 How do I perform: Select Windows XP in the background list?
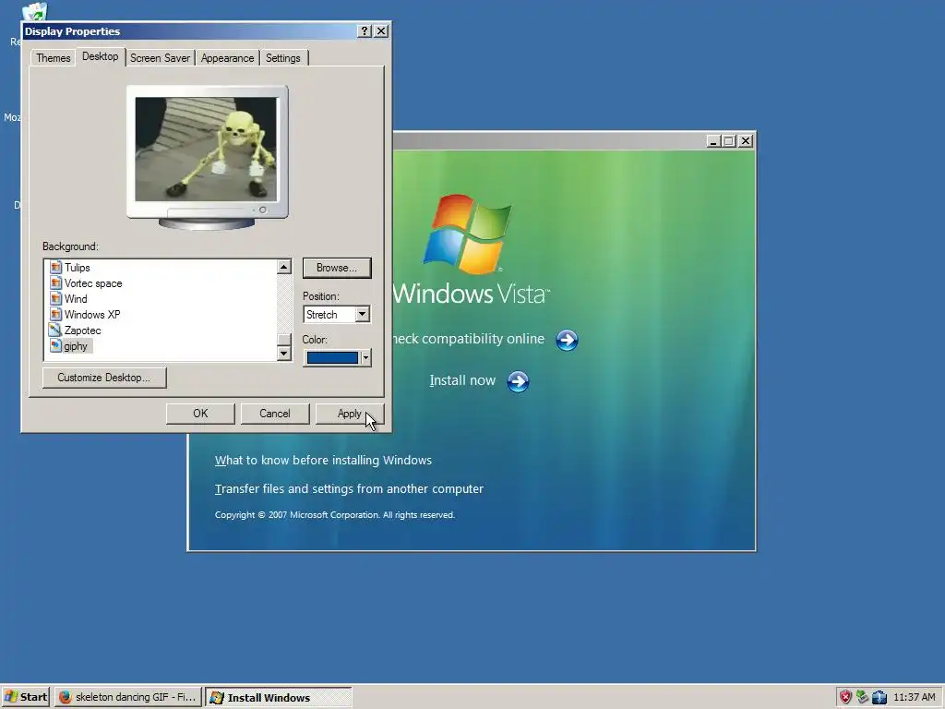92,314
